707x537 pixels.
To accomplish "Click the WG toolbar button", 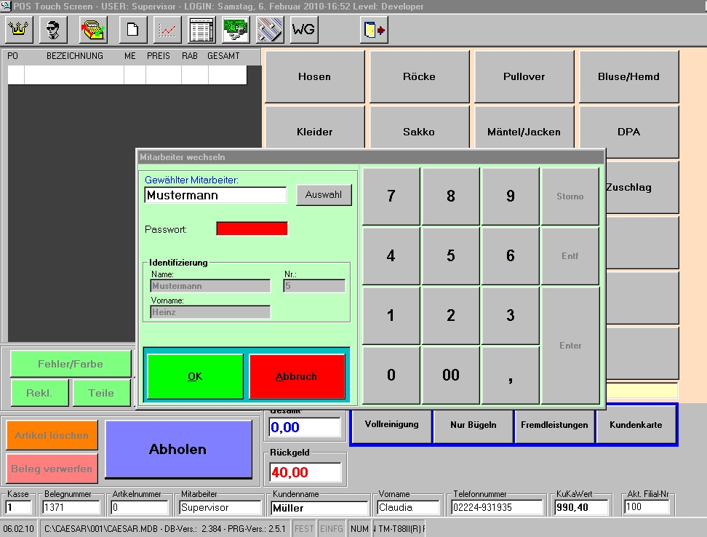I will click(304, 30).
